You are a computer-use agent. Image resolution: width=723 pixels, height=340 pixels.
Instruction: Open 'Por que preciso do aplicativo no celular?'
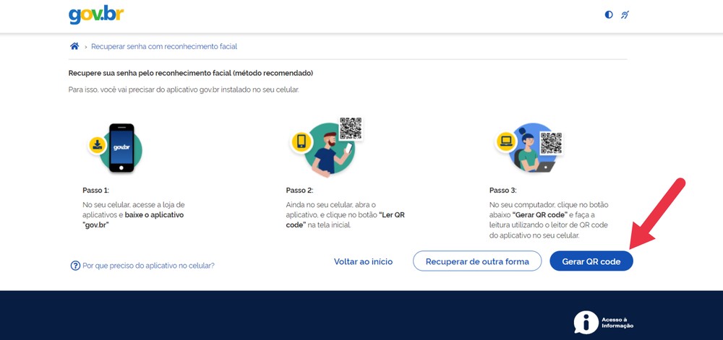pyautogui.click(x=148, y=266)
